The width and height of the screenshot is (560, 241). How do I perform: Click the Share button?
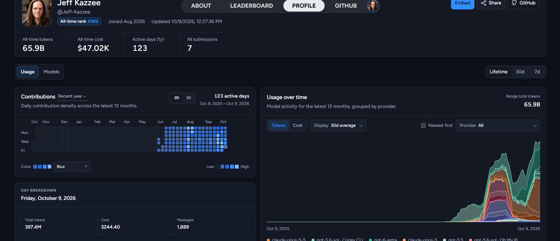(x=491, y=3)
